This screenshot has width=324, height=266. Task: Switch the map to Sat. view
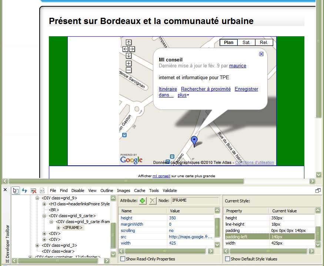point(246,42)
